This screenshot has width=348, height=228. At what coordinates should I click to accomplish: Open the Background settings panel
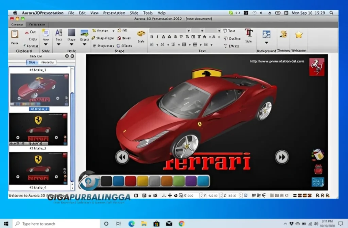click(x=266, y=35)
